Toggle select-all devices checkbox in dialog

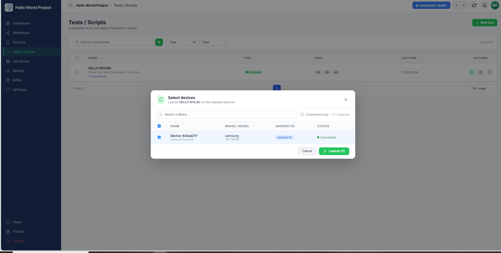159,126
